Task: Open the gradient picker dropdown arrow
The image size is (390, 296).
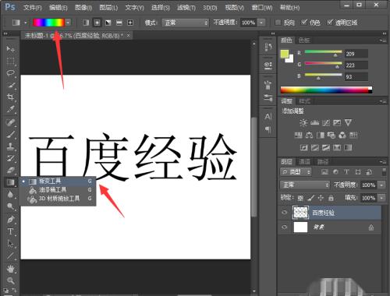Action: coord(68,23)
